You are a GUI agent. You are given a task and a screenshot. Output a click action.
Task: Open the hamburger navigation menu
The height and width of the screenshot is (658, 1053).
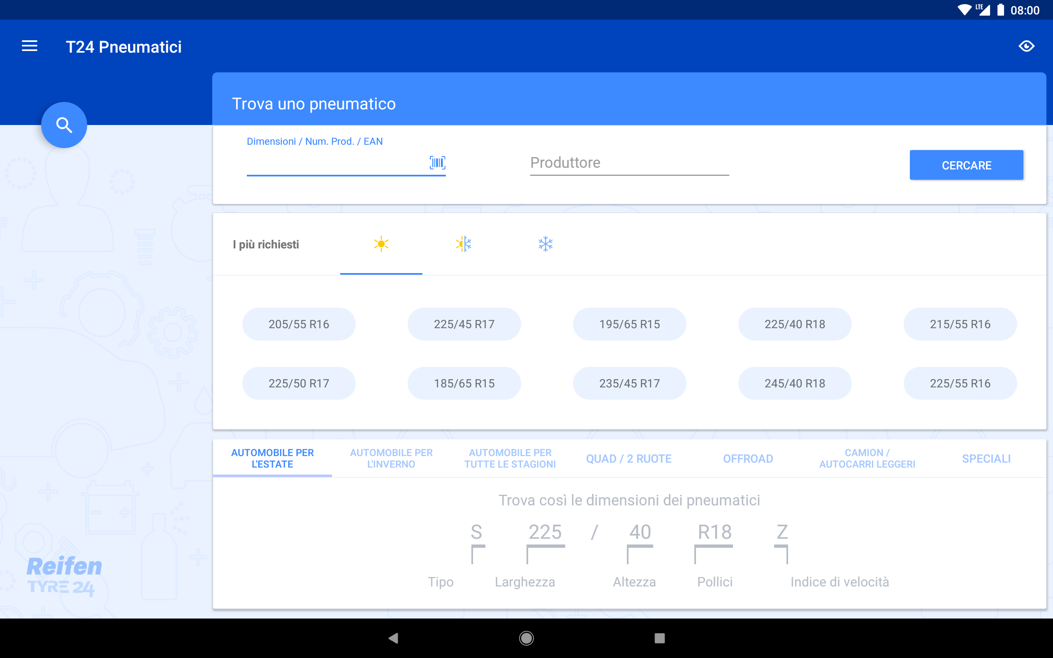(30, 46)
